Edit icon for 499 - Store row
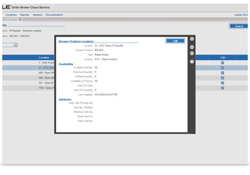Image resolution: width=250 pixels, height=175 pixels. (222, 73)
